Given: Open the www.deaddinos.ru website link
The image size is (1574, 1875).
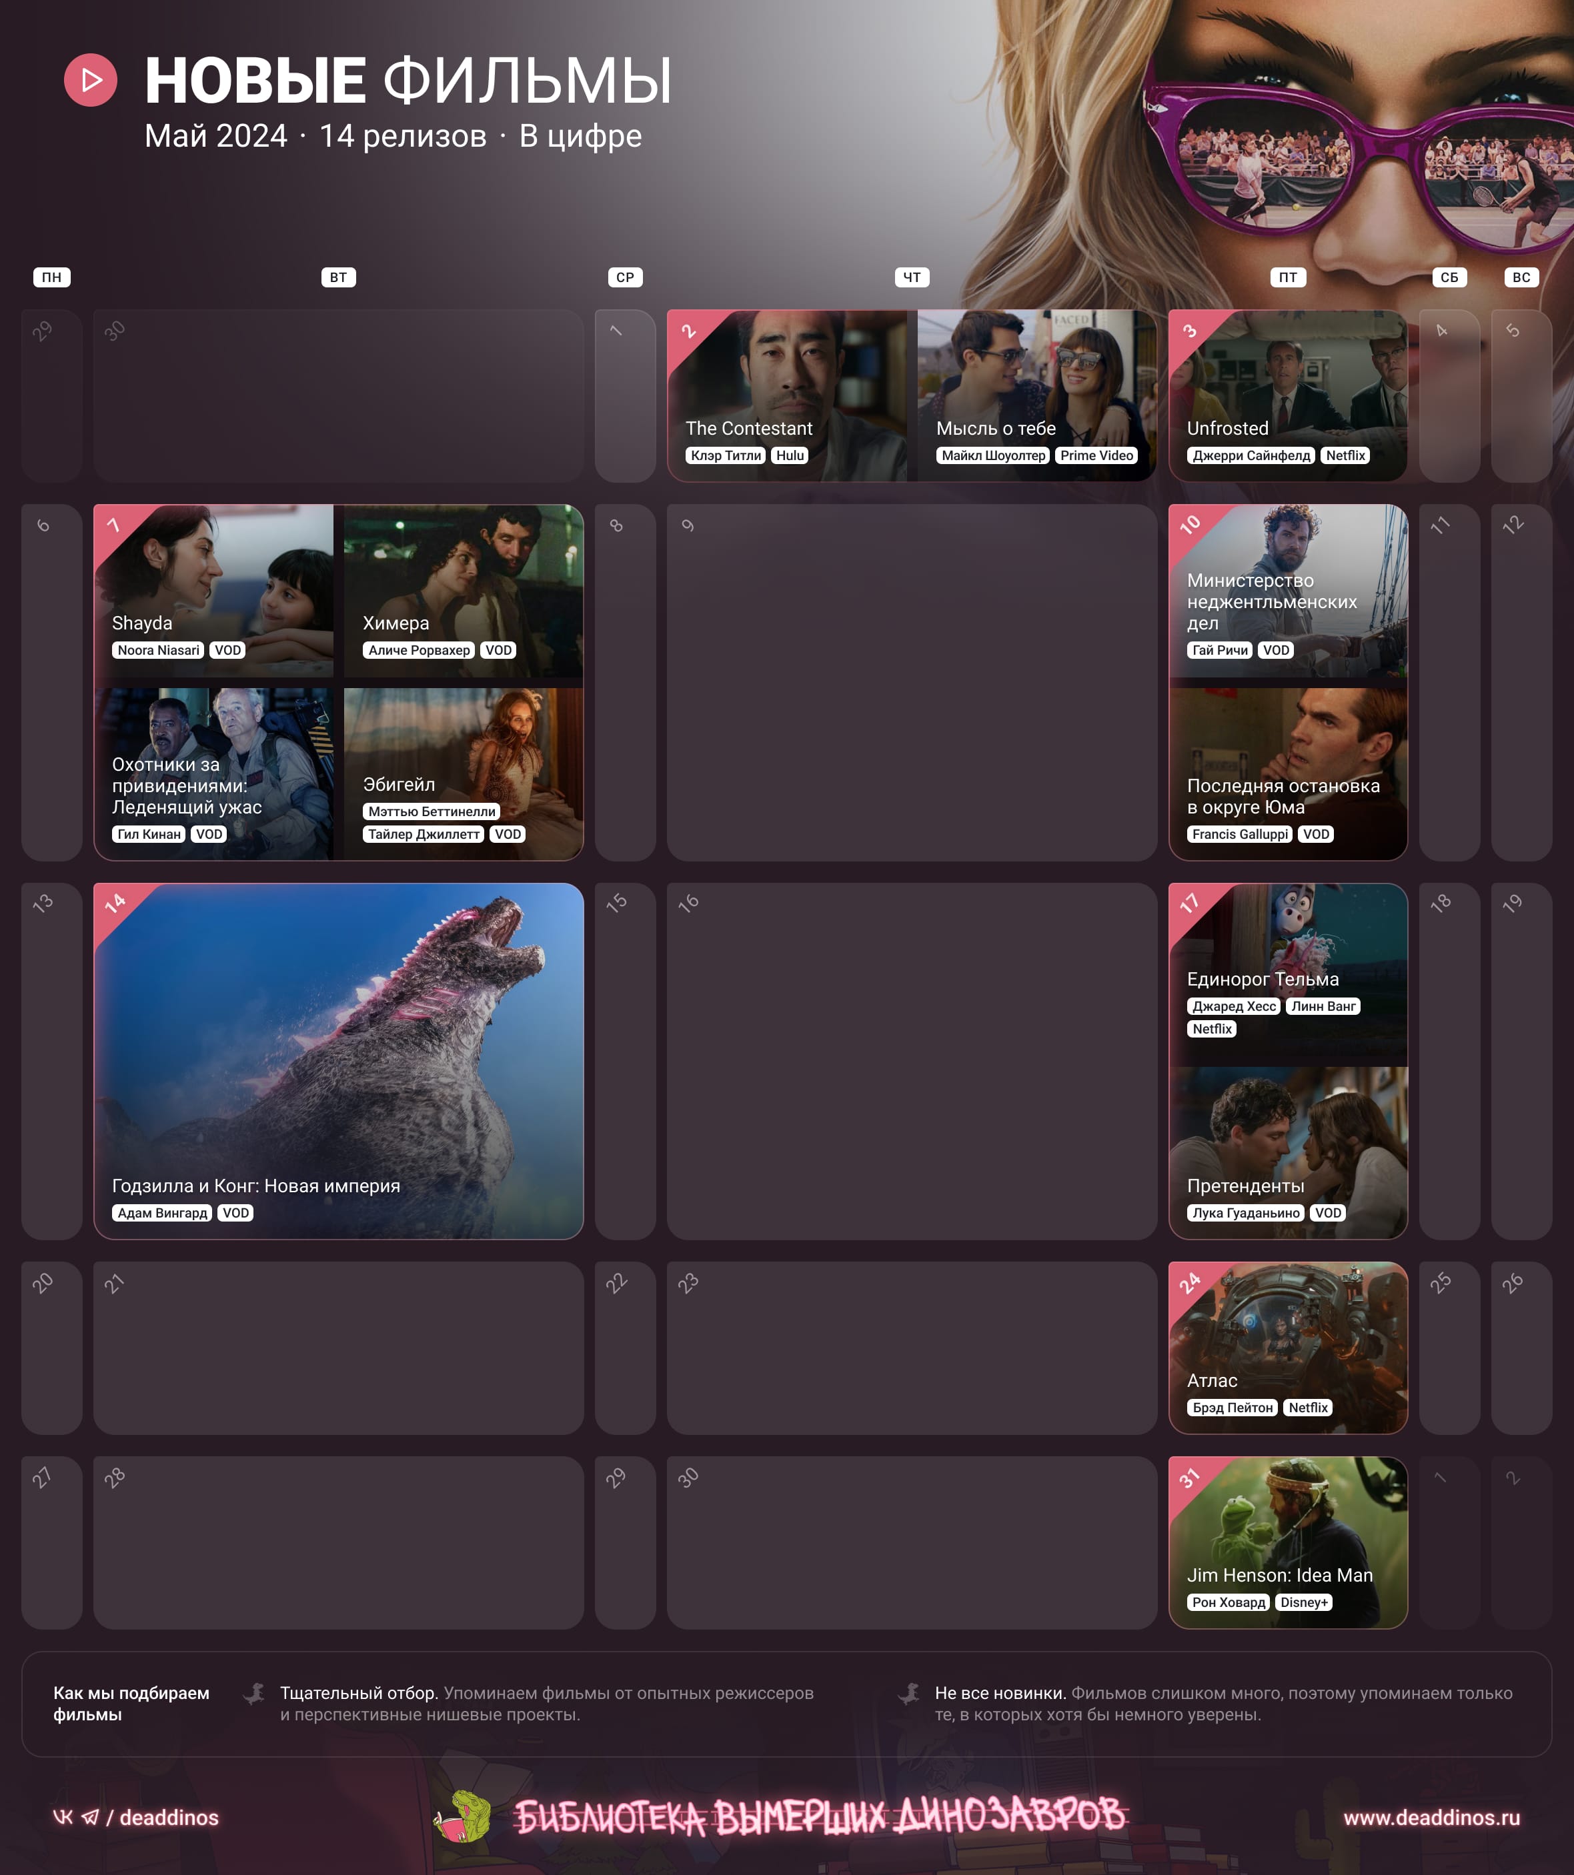Looking at the screenshot, I should [1431, 1818].
